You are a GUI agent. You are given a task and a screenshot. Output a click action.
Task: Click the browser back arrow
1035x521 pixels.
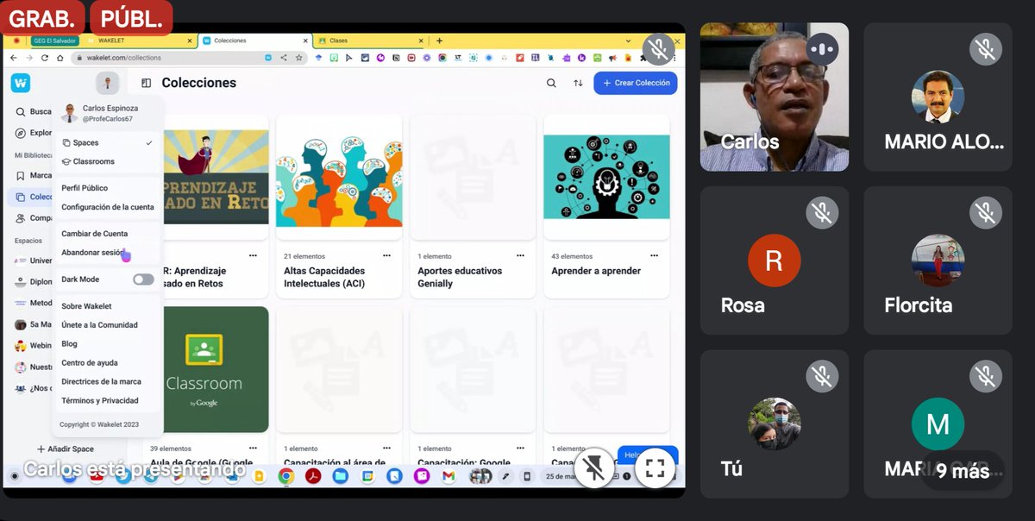[x=14, y=58]
